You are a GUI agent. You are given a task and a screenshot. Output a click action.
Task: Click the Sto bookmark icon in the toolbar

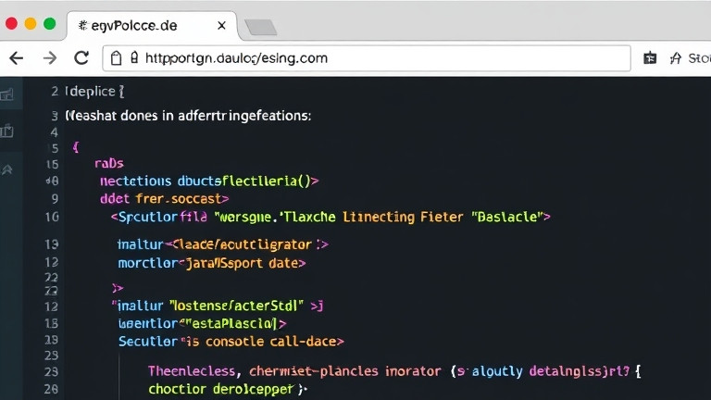(x=676, y=58)
